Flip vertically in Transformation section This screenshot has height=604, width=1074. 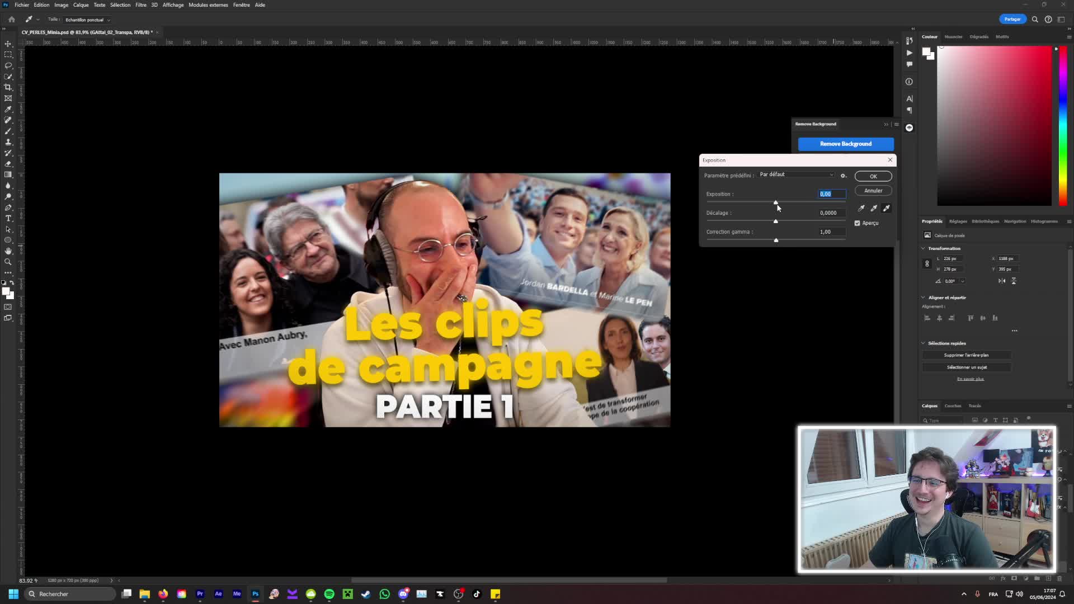(1014, 281)
